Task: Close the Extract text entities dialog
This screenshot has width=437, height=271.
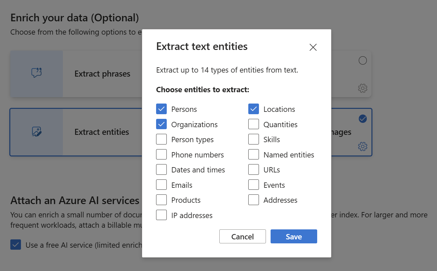Action: coord(313,47)
